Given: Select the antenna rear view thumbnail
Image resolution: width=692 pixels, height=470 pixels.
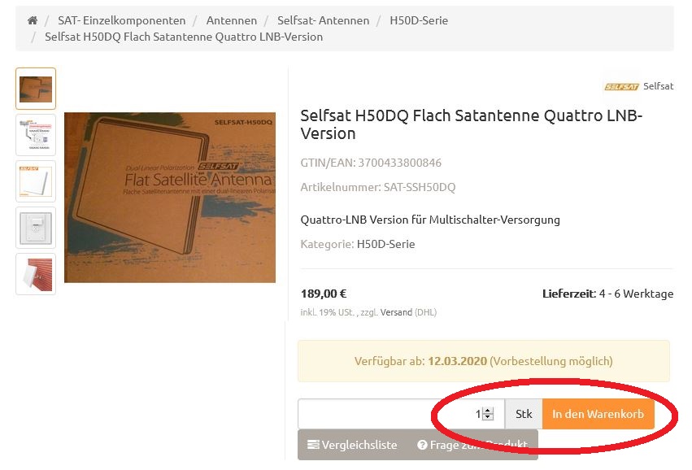Looking at the screenshot, I should (36, 228).
